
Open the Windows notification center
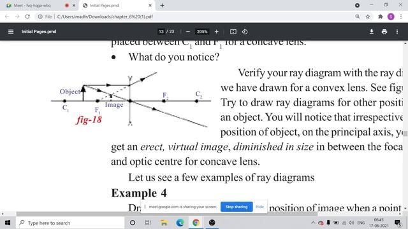click(x=398, y=223)
